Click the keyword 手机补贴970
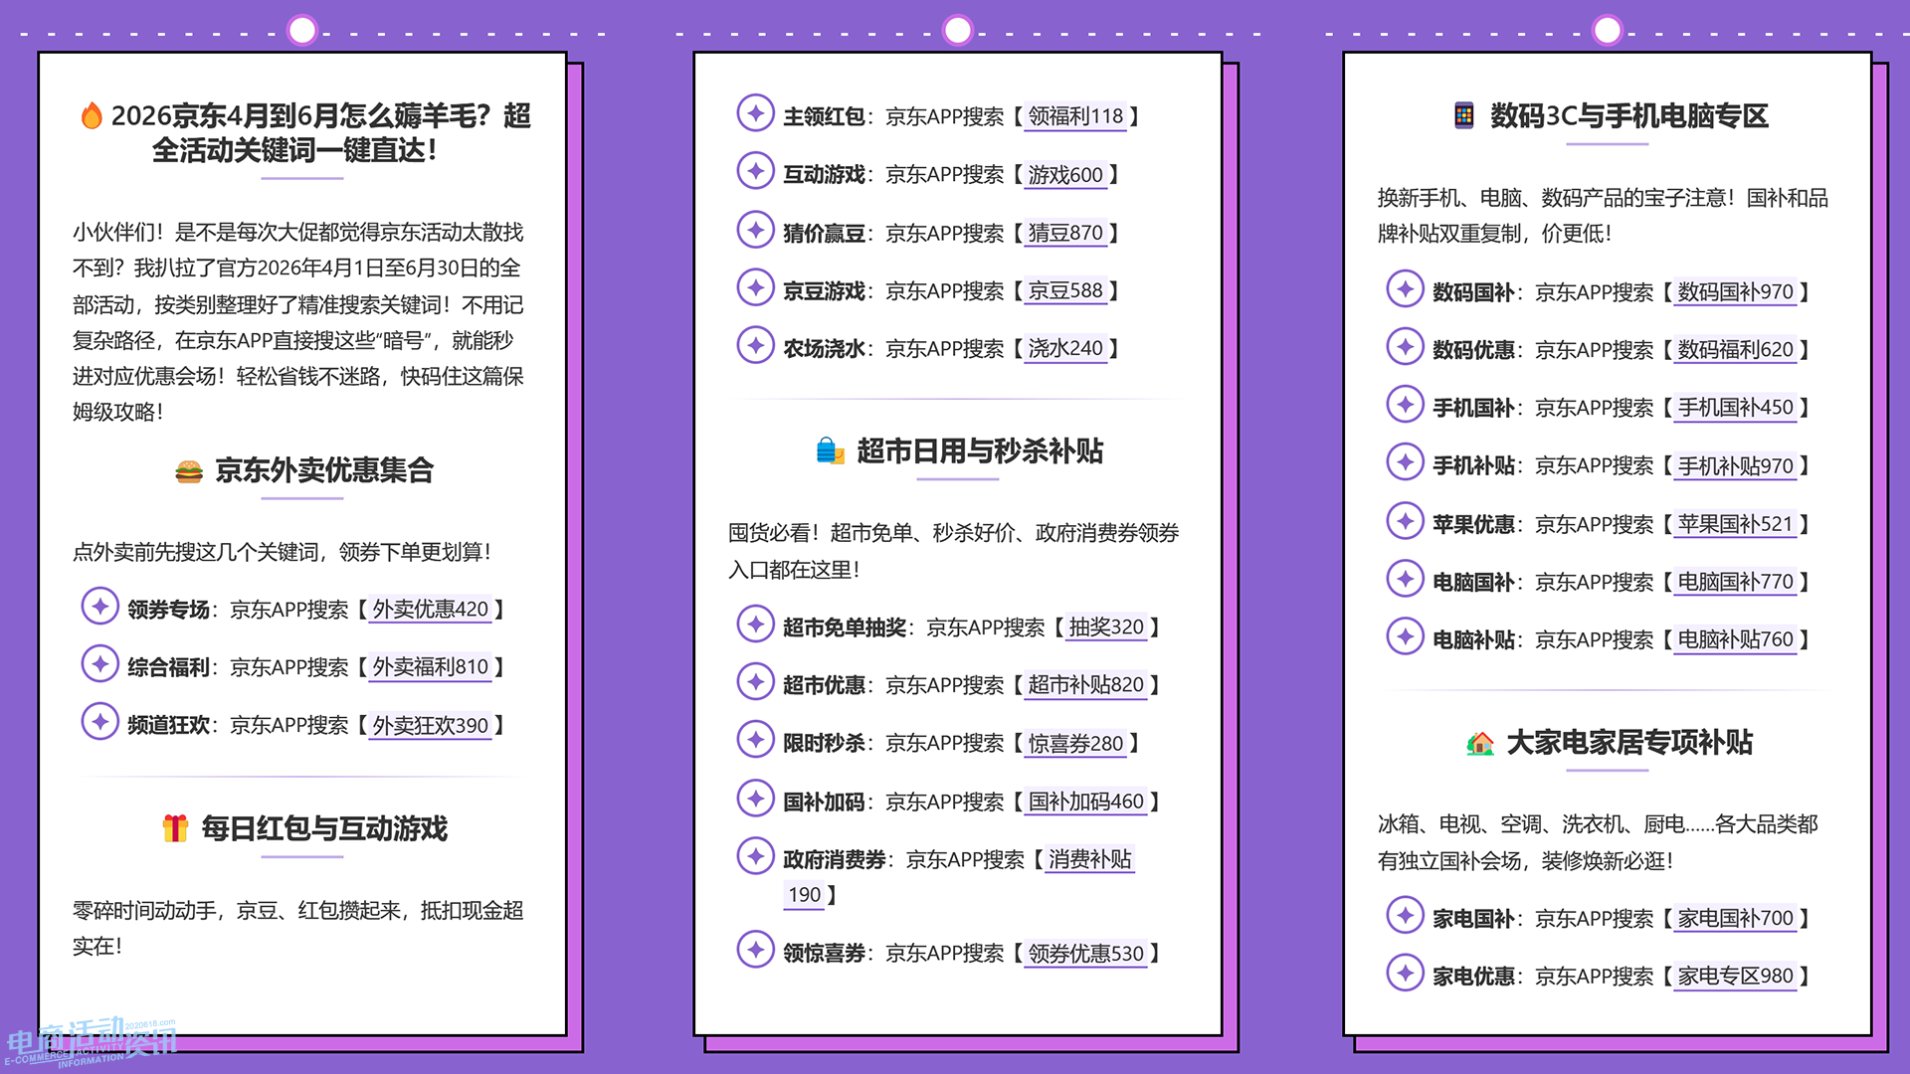1910x1074 pixels. point(1736,466)
